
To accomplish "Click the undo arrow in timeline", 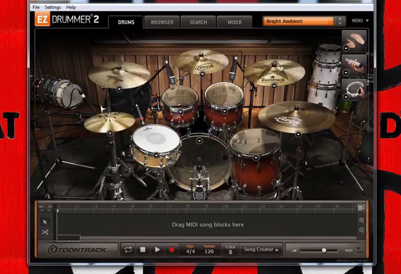I will tap(41, 208).
